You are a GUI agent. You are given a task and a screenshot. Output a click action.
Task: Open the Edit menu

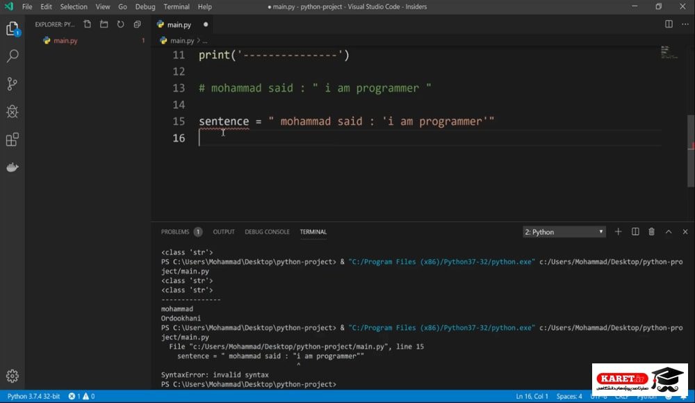coord(46,7)
